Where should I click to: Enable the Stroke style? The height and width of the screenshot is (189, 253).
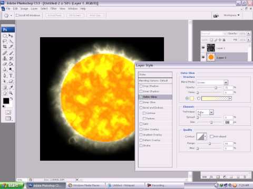pos(141,145)
